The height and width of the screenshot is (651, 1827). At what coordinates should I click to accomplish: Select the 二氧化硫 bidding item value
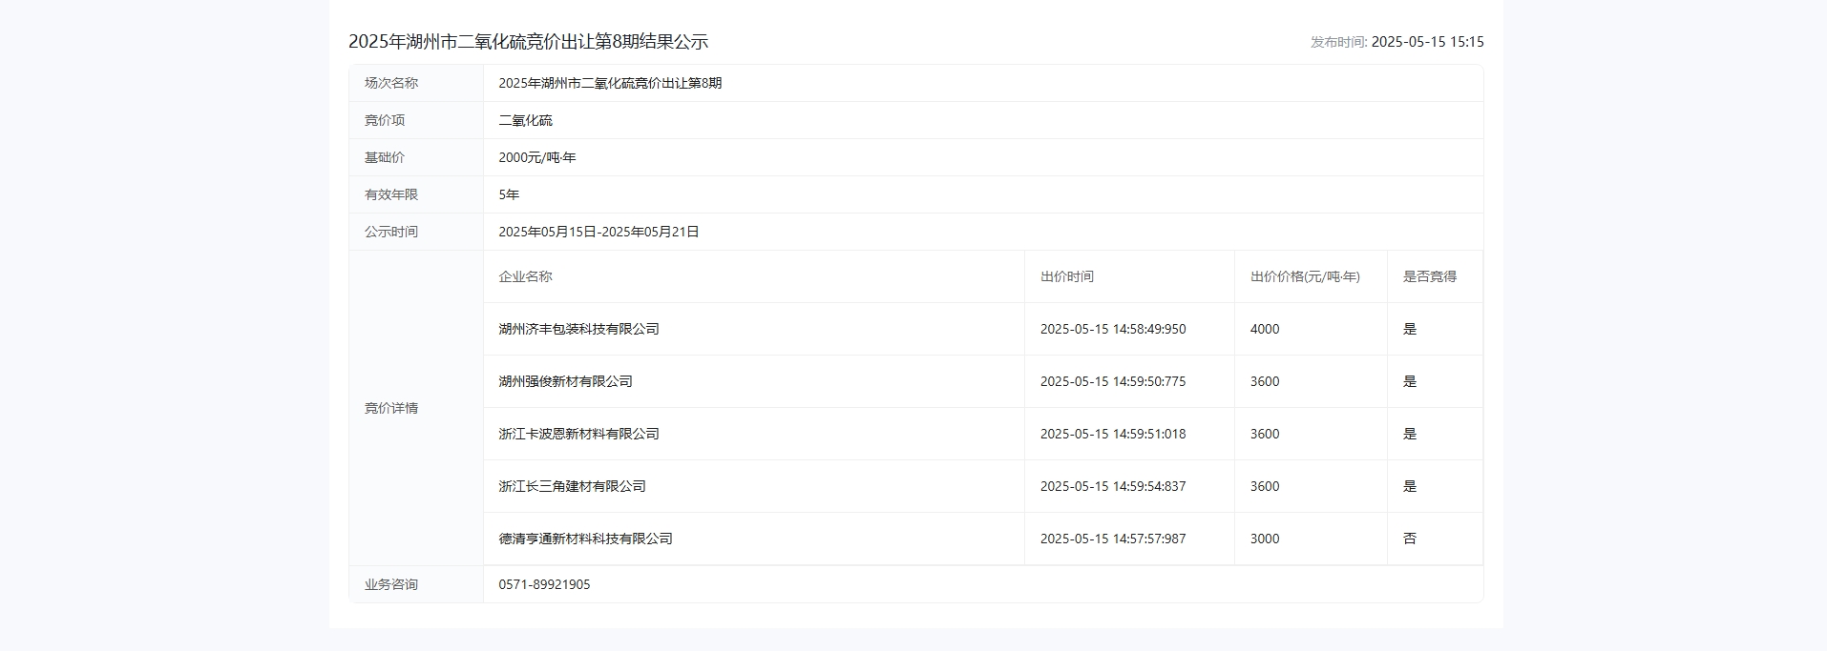click(x=525, y=120)
